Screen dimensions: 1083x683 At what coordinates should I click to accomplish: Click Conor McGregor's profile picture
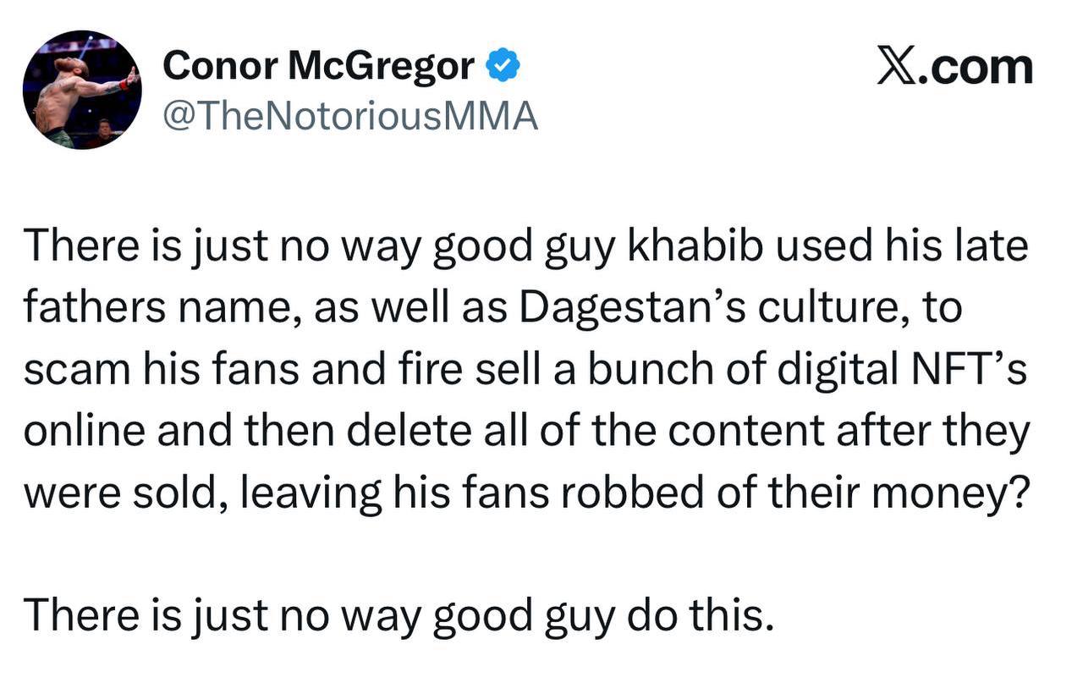[82, 90]
